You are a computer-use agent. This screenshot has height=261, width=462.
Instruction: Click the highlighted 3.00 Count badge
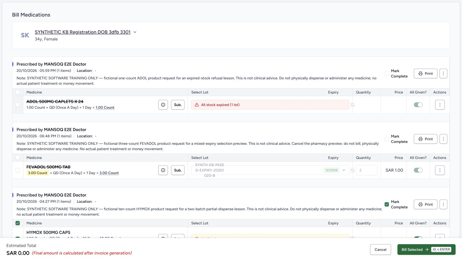pos(38,173)
